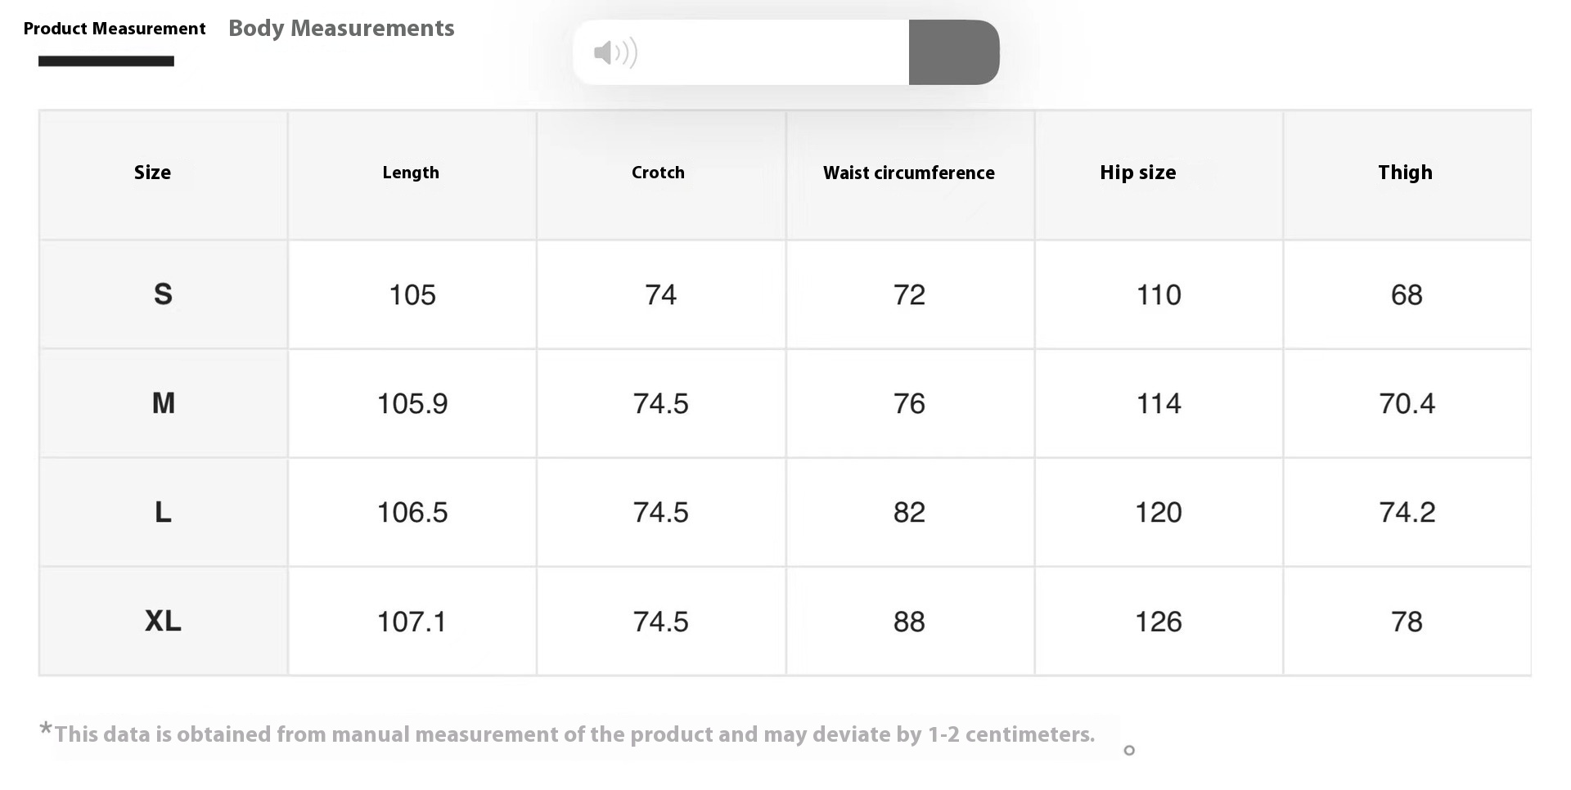Select the M size row label

(x=163, y=403)
